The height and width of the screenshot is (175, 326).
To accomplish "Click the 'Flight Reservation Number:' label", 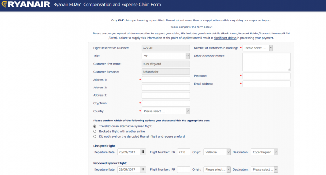I will 111,48.
